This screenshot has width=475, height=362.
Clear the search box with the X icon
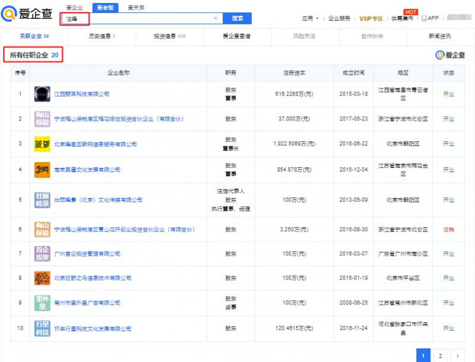click(x=216, y=18)
